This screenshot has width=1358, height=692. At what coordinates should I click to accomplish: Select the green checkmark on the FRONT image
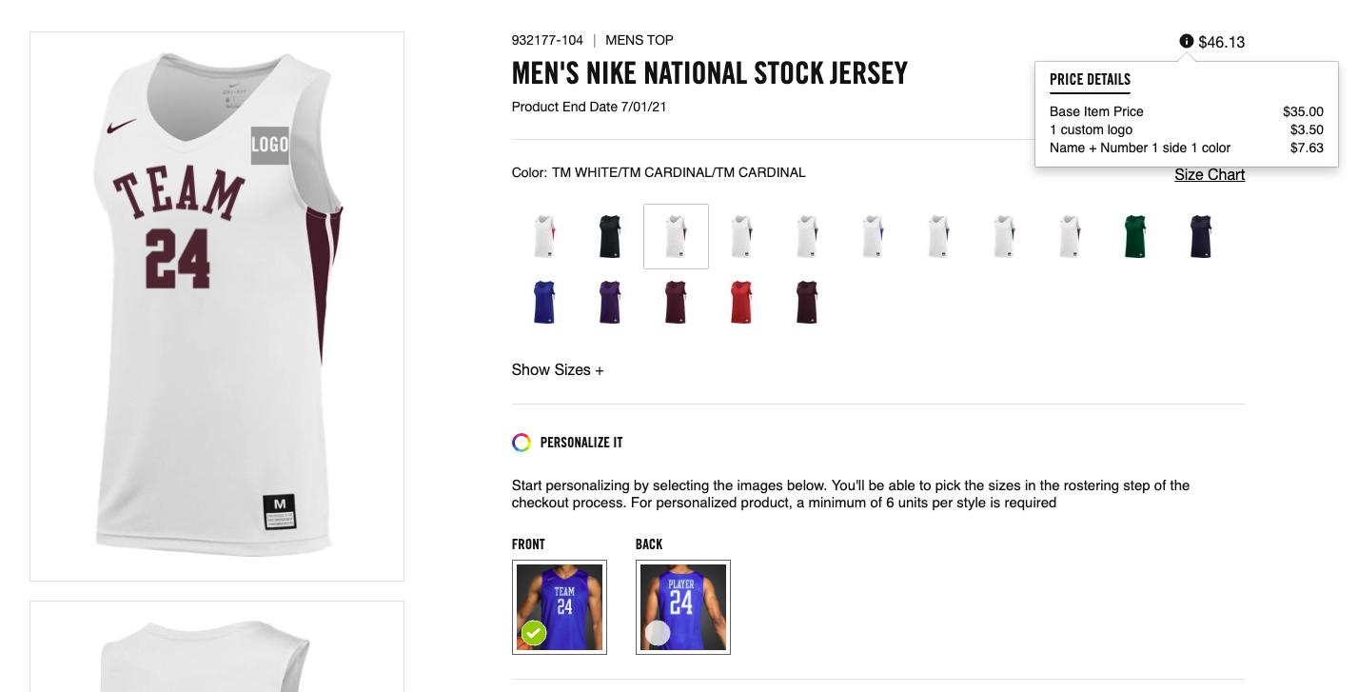tap(533, 632)
